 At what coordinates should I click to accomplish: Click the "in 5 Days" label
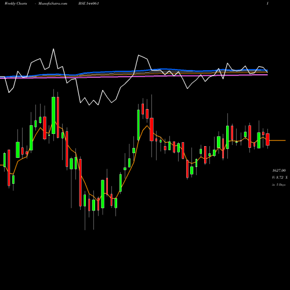pos(278,184)
